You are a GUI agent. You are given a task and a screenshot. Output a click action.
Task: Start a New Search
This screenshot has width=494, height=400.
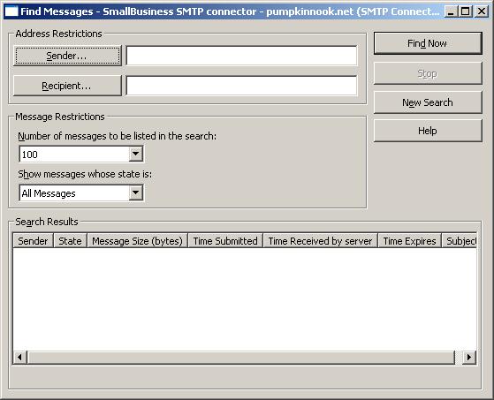tap(428, 102)
